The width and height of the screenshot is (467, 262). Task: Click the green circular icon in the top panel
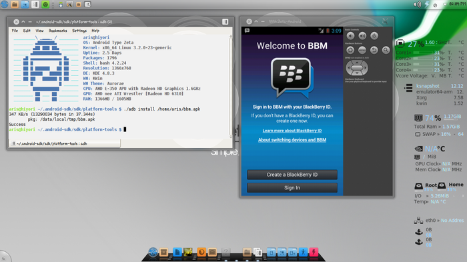[x=45, y=4]
